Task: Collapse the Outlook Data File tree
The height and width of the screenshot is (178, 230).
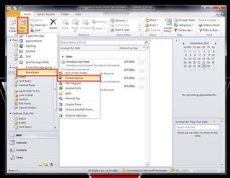Action: [10, 113]
